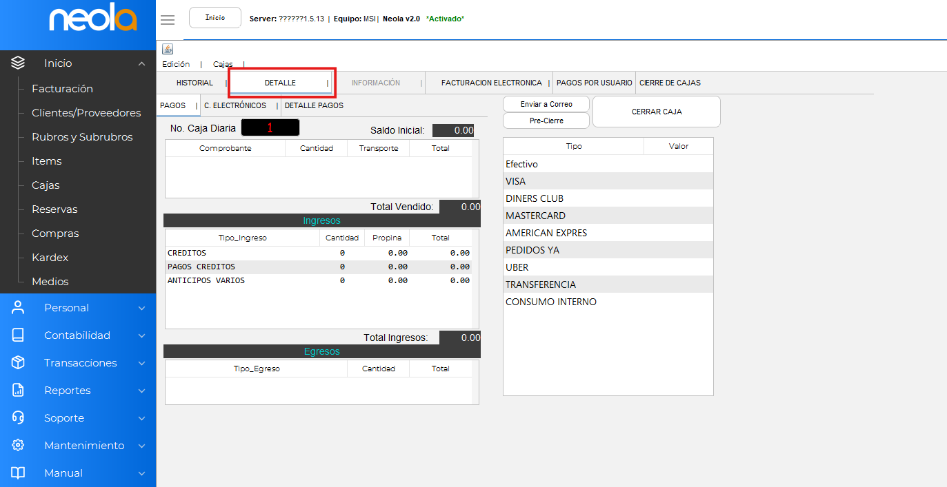Open the C. ELECTRÓNICOS sub-tab
The width and height of the screenshot is (947, 487).
click(235, 105)
